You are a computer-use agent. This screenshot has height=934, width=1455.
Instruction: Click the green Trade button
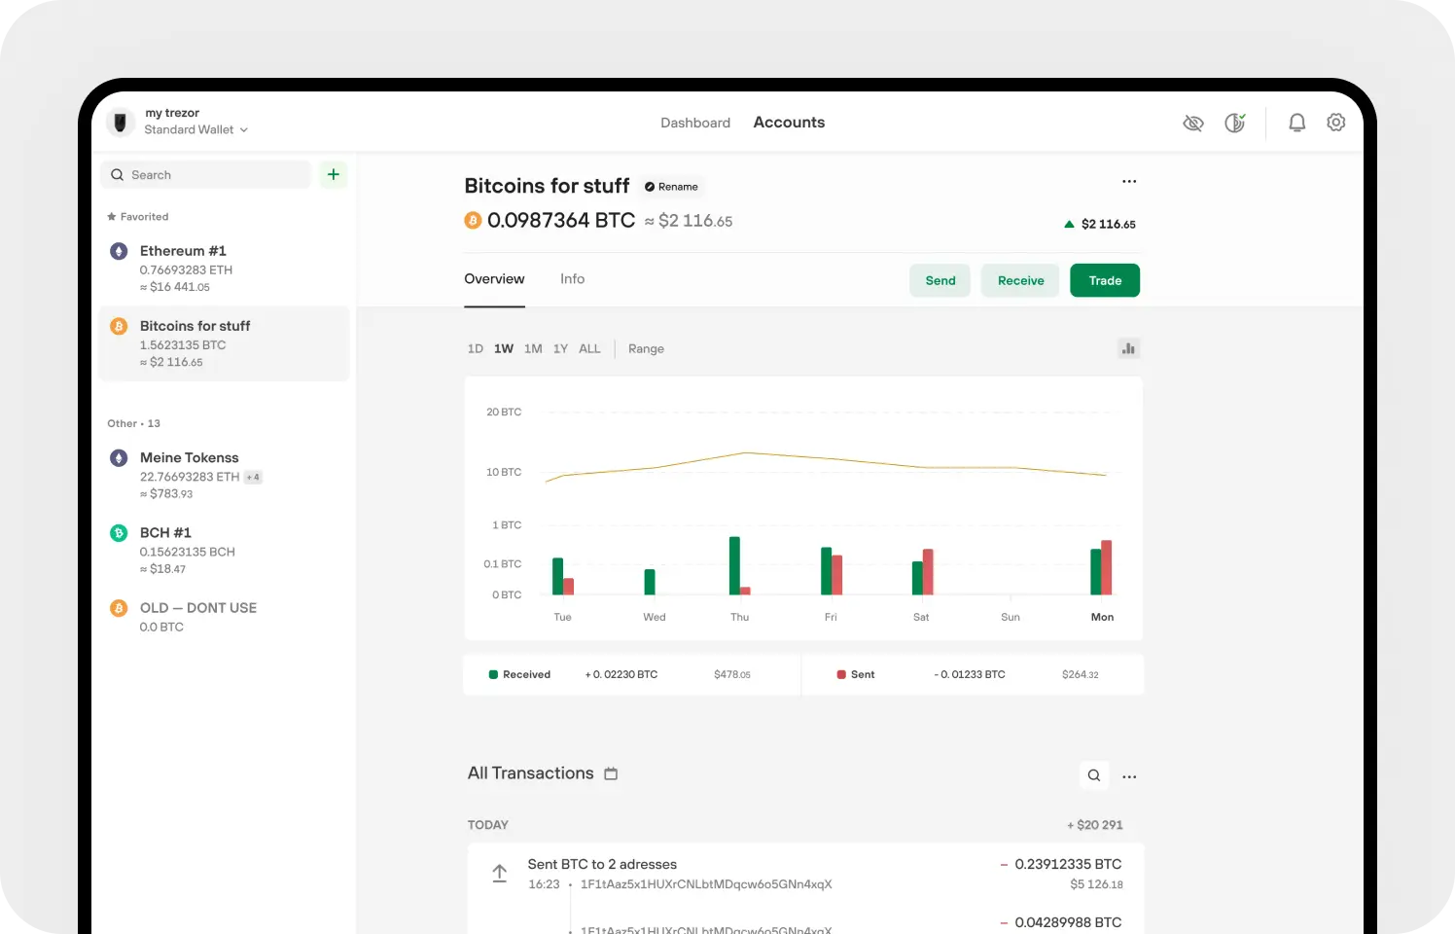tap(1104, 280)
